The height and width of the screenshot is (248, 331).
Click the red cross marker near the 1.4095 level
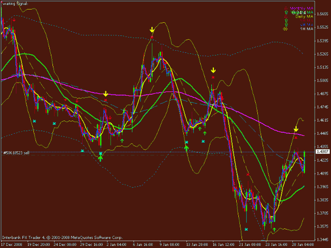coord(248,174)
